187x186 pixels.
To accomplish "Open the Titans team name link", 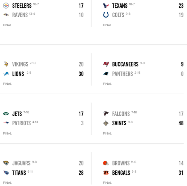I will coord(19,173).
